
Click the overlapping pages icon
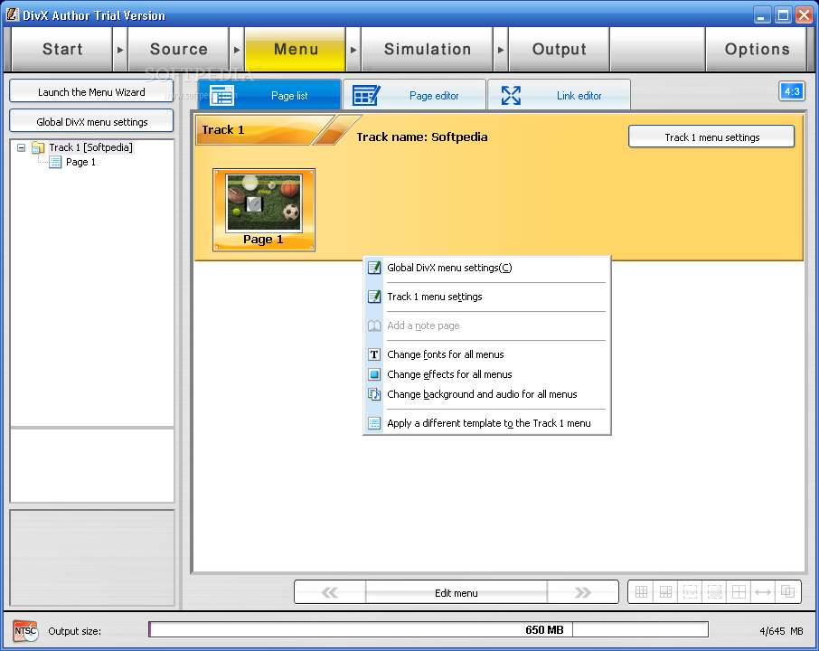(x=787, y=592)
